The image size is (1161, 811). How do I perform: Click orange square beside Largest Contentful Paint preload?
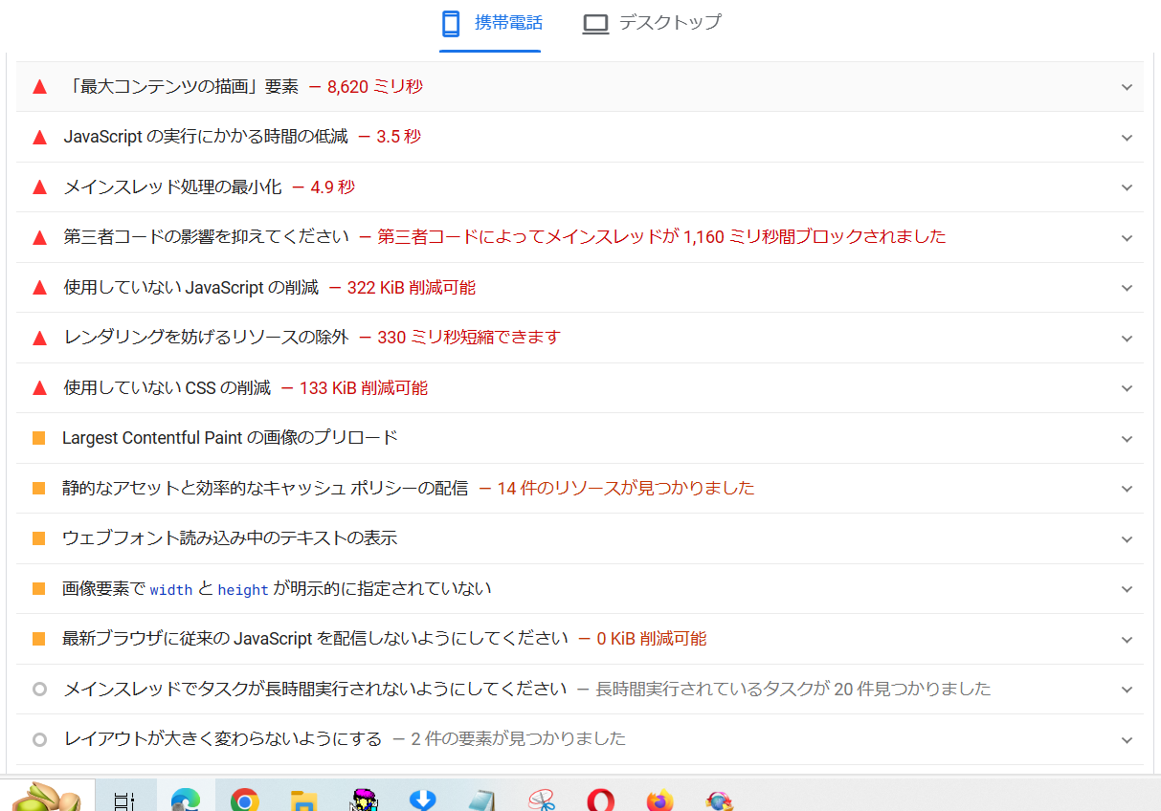pos(39,438)
